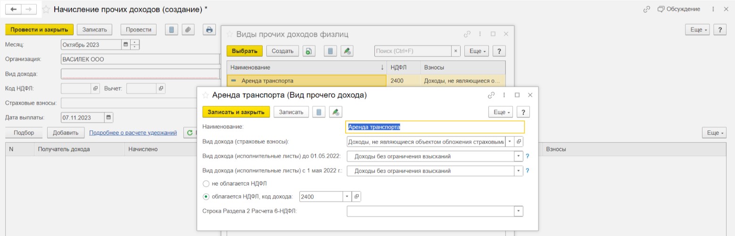This screenshot has height=236, width=735.
Task: Click the change history icon in Аренда транспорта toolbar
Action: (336, 112)
